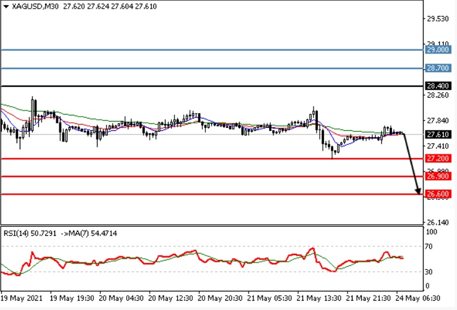This screenshot has height=310, width=457.
Task: Click the black forecast arrow head
Action: tap(418, 191)
